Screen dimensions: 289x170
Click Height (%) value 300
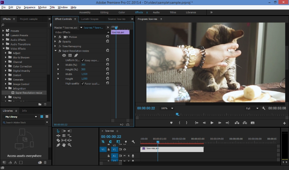(x=83, y=69)
